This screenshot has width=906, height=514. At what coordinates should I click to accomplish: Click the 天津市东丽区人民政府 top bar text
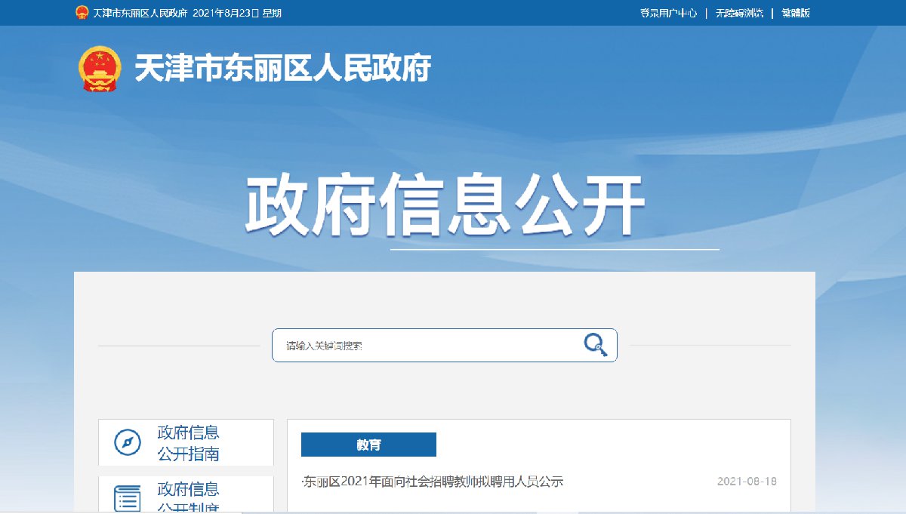(140, 14)
